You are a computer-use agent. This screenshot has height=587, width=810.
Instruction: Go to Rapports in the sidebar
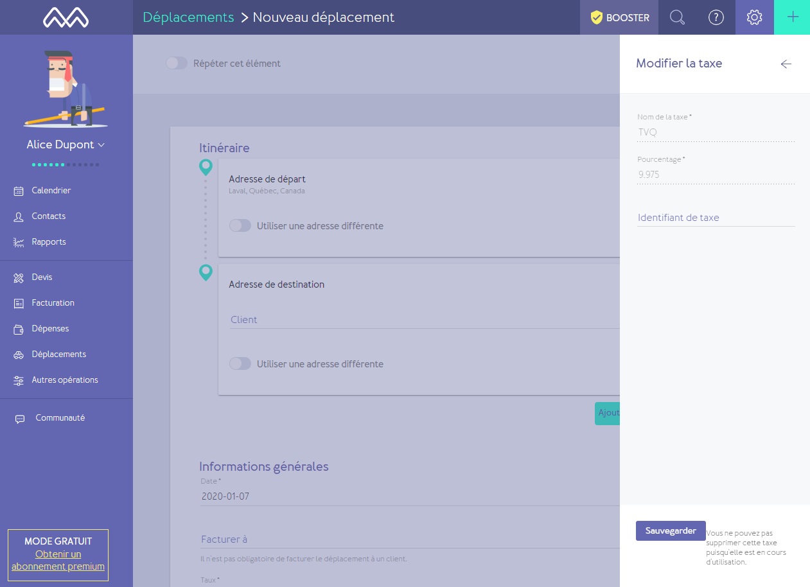[x=49, y=242]
